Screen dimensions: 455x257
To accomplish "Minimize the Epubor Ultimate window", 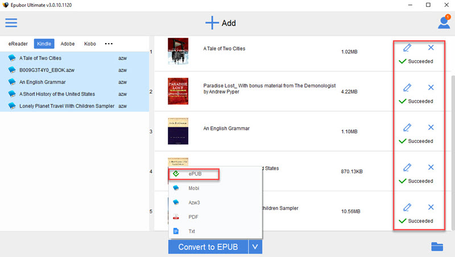I will [410, 5].
